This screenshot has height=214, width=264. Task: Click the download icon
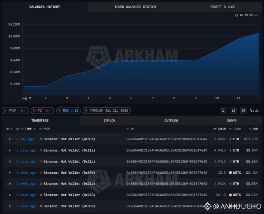pyautogui.click(x=257, y=110)
